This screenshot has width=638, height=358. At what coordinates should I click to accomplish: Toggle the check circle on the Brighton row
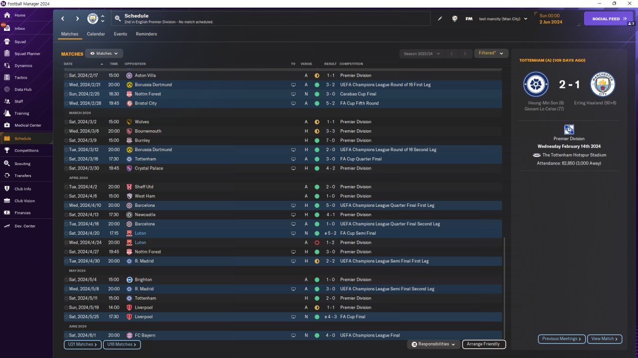[66, 280]
